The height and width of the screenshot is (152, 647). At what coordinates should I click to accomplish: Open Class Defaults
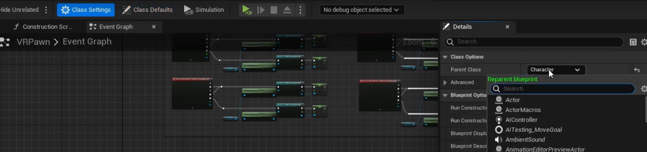point(147,10)
